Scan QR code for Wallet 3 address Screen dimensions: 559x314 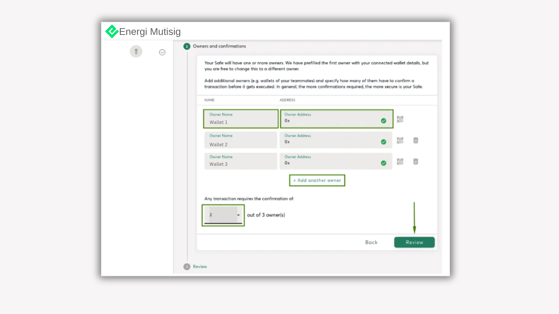pyautogui.click(x=400, y=162)
